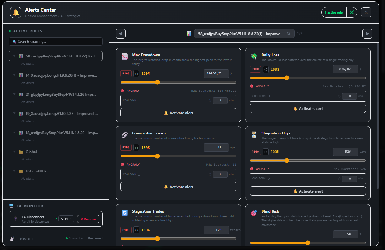
Task: Adjust the Daily Loss slider handle
Action: point(287,78)
